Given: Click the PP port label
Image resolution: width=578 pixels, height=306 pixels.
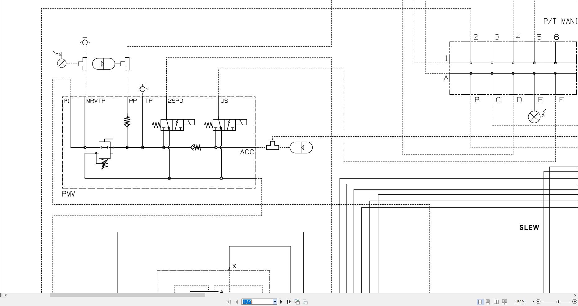Looking at the screenshot, I should click(x=133, y=101).
